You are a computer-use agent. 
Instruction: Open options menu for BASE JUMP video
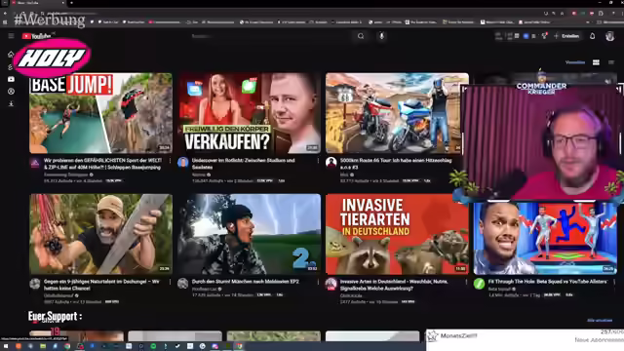[x=170, y=161]
